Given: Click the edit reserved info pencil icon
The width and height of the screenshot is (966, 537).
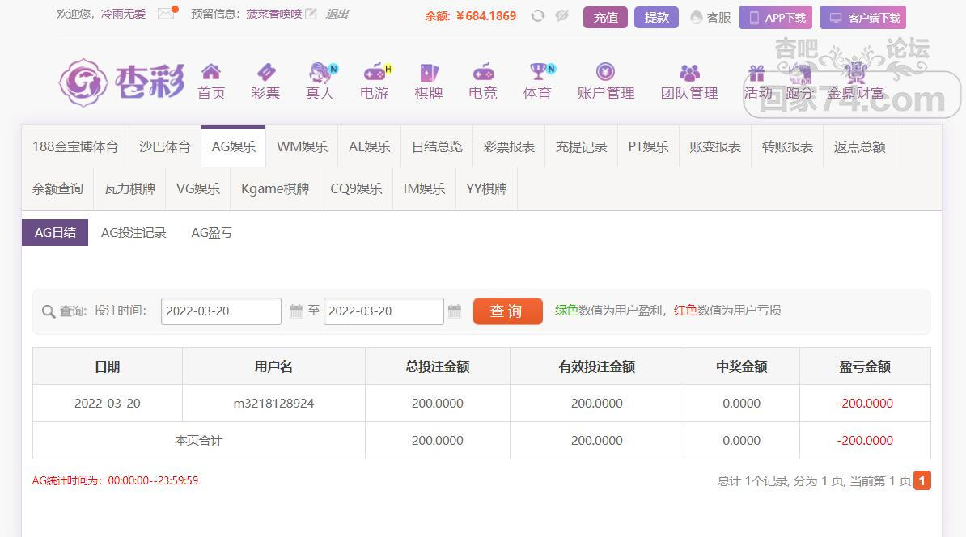Looking at the screenshot, I should point(311,15).
